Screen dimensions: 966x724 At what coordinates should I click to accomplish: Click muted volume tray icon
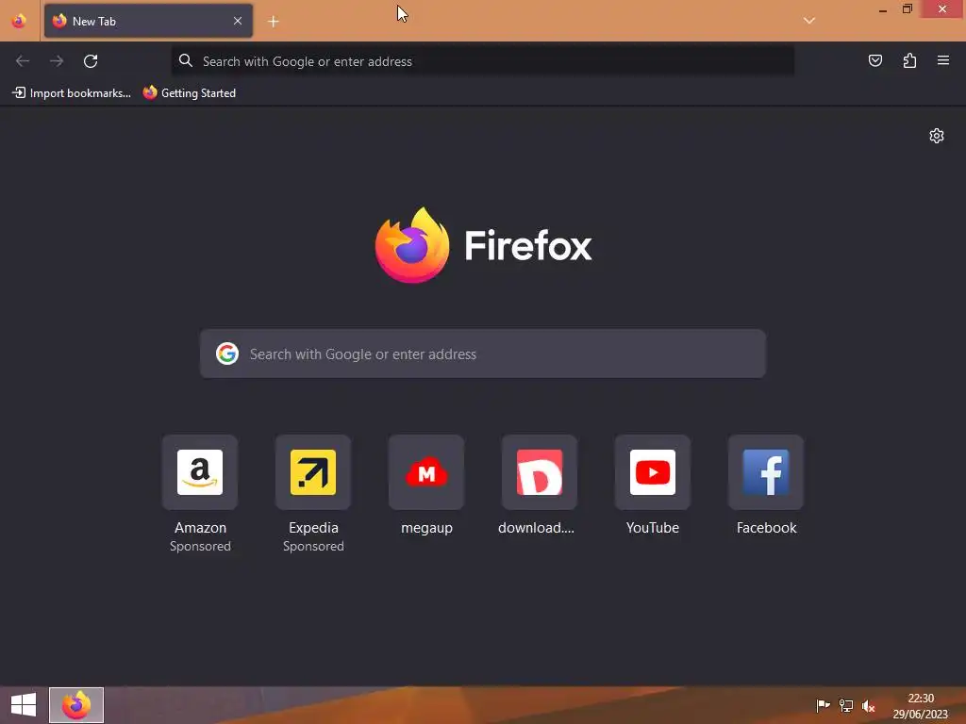[869, 706]
